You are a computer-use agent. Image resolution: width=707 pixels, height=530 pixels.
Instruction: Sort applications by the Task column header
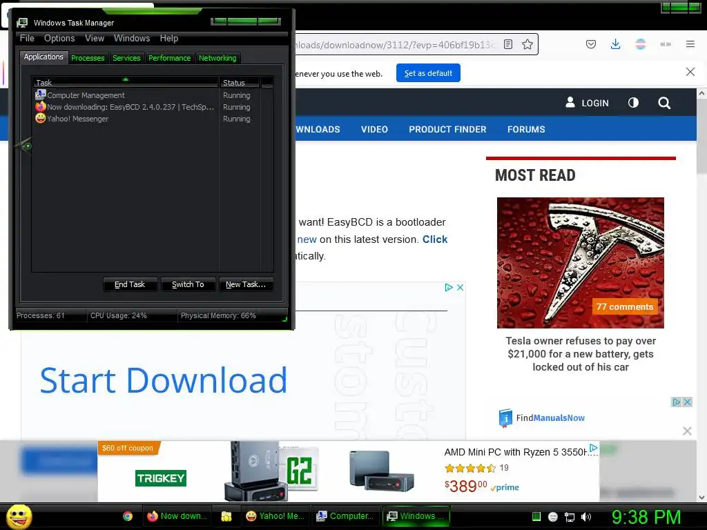pos(126,83)
